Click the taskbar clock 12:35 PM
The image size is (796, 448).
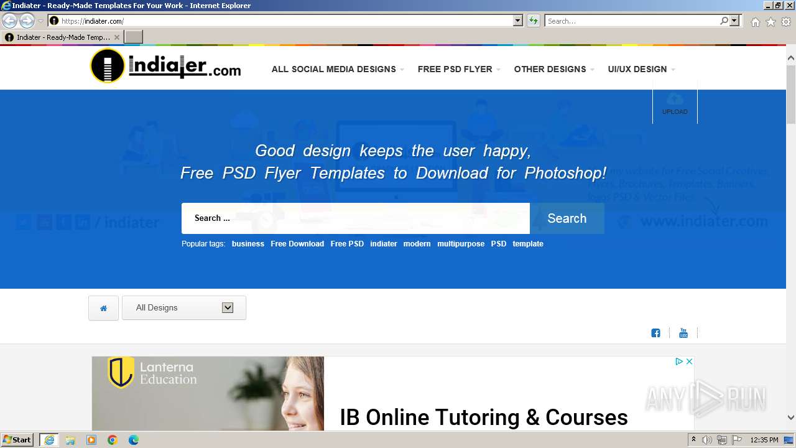point(764,440)
